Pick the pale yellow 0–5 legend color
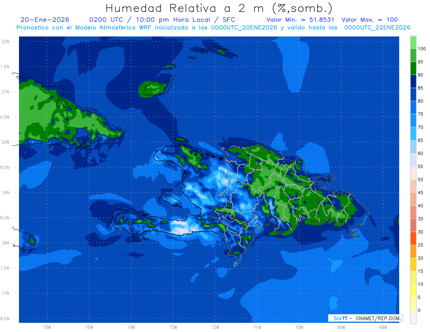This screenshot has width=430, height=332. point(413,303)
